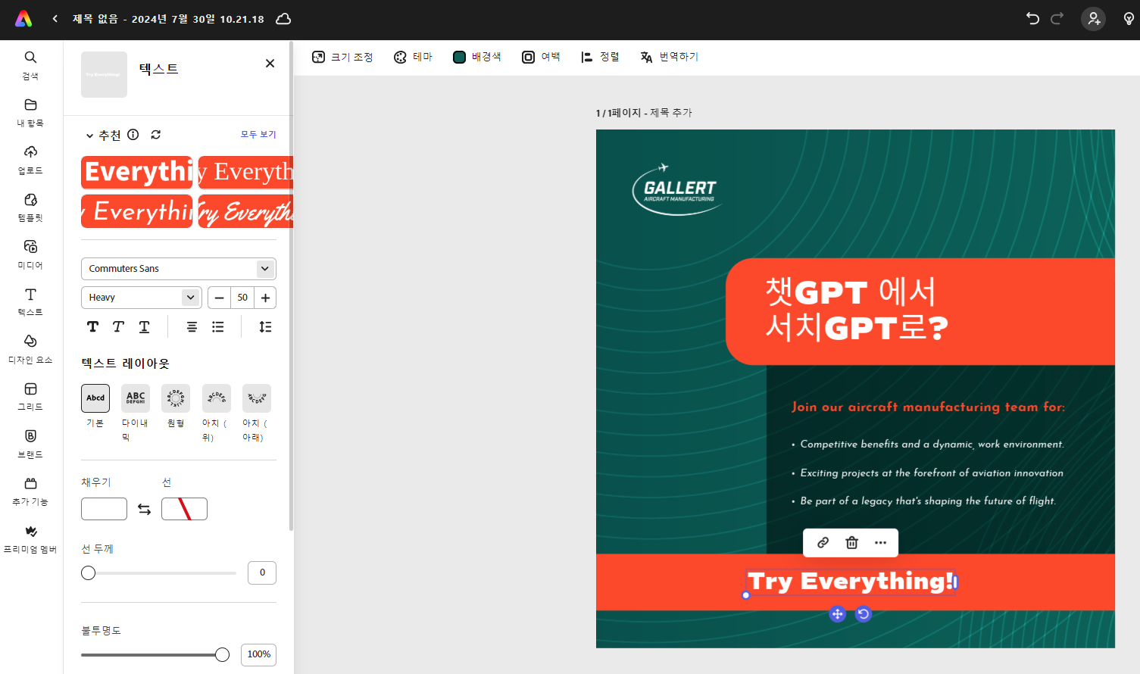Select the 다이내믹 text layout
1140x674 pixels.
pyautogui.click(x=136, y=398)
